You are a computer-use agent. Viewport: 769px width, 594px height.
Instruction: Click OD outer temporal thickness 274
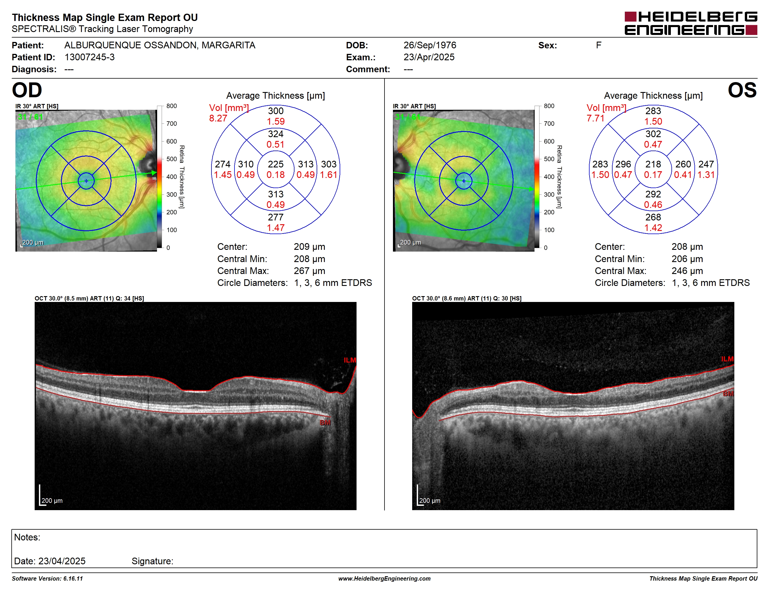[x=223, y=164]
